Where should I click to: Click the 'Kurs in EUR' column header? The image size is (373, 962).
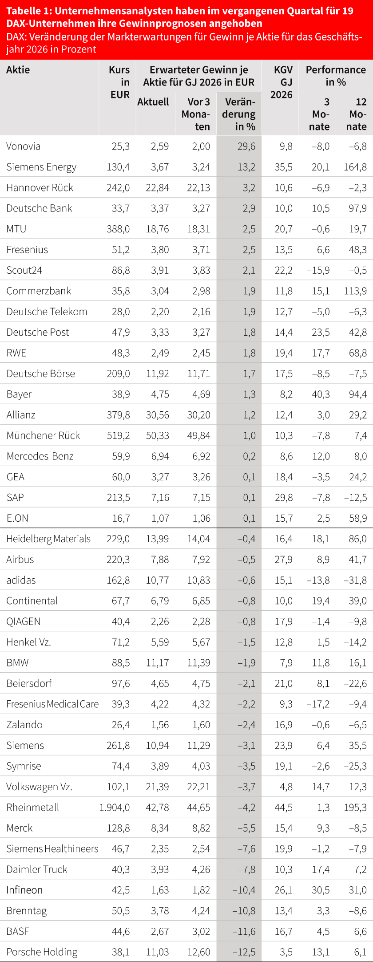(119, 82)
